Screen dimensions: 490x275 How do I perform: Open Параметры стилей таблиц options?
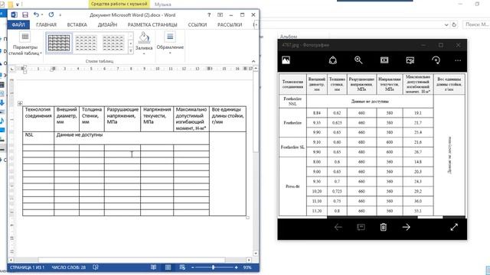pyautogui.click(x=25, y=44)
